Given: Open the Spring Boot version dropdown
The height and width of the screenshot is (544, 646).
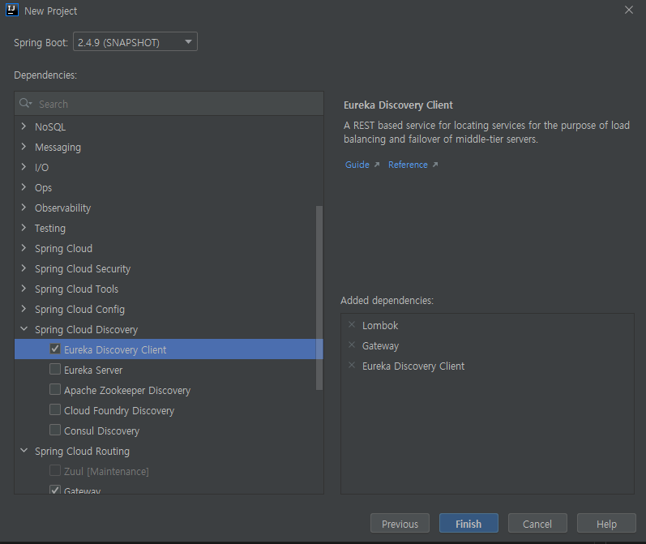Looking at the screenshot, I should 135,41.
